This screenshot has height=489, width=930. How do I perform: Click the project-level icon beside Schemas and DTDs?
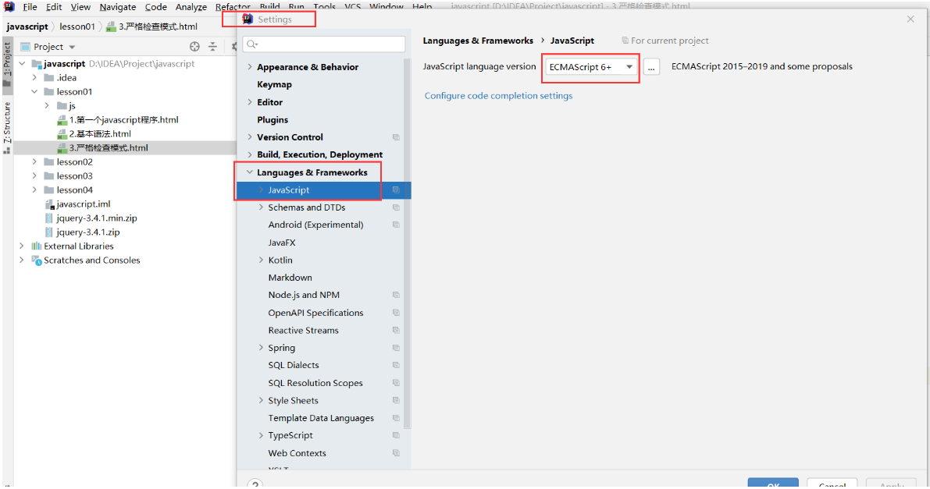(396, 208)
